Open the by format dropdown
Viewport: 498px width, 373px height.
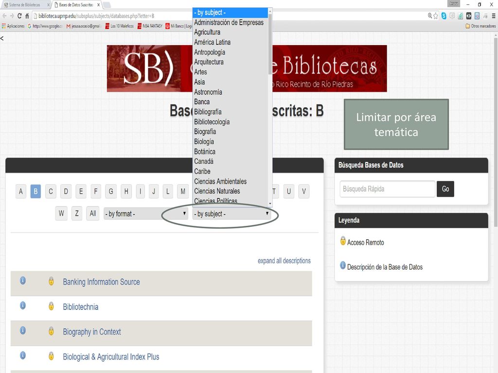click(x=146, y=214)
